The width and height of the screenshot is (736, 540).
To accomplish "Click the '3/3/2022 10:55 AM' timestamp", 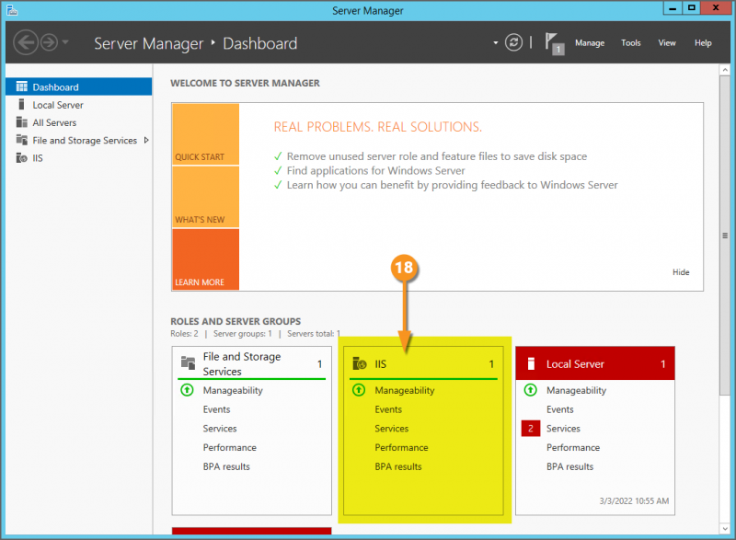I will coord(634,501).
